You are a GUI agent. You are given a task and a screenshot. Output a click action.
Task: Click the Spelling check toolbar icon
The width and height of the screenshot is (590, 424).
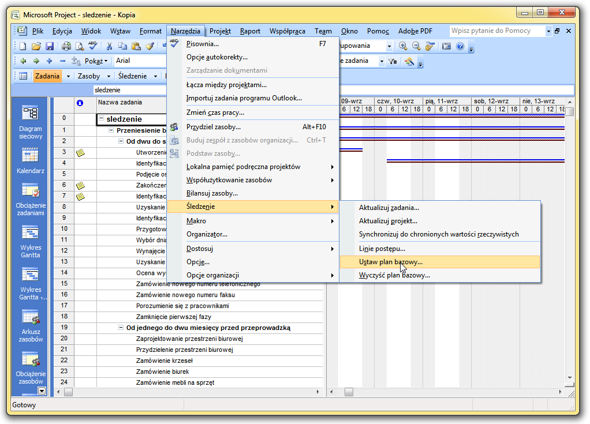point(92,46)
